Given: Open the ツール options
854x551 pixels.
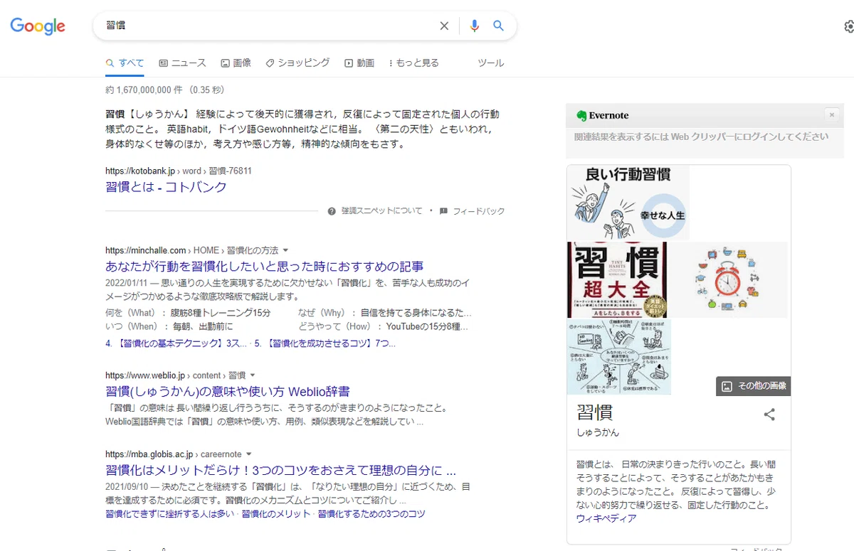Looking at the screenshot, I should pyautogui.click(x=491, y=63).
